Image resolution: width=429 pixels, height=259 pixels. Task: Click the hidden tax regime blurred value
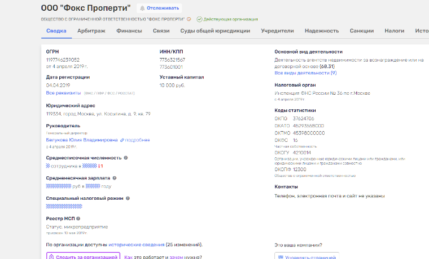coord(64,206)
